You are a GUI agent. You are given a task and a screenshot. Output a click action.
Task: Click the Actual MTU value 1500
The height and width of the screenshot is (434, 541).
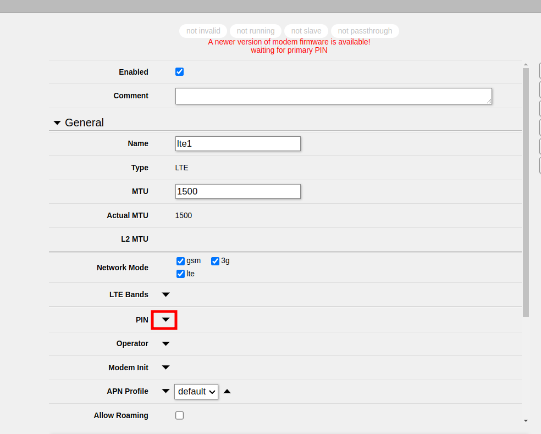(x=184, y=215)
